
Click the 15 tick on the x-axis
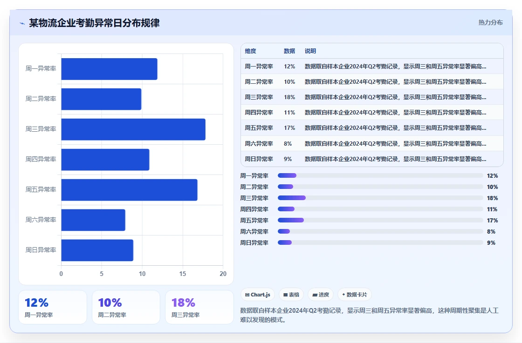pyautogui.click(x=182, y=274)
